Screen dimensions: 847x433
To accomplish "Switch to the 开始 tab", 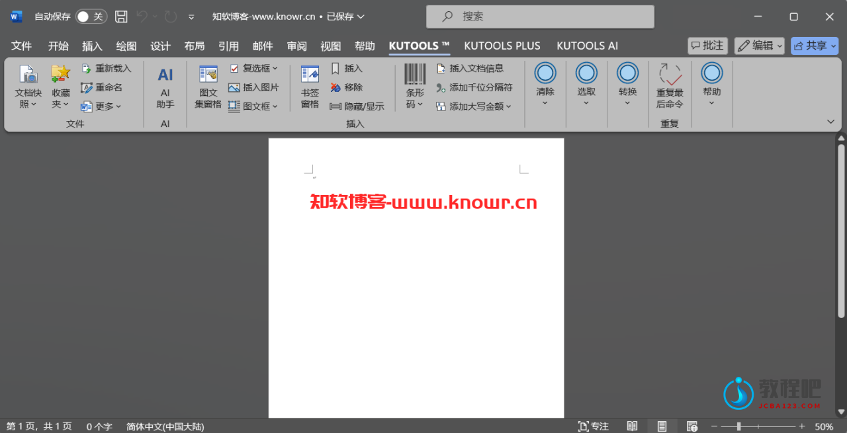I will (x=58, y=46).
